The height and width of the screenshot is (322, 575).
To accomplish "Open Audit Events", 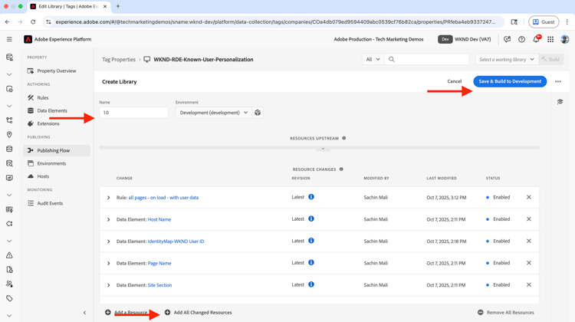I will pos(50,203).
